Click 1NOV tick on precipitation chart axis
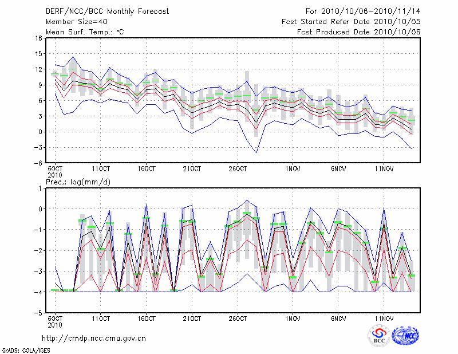This screenshot has width=458, height=354. tap(293, 319)
